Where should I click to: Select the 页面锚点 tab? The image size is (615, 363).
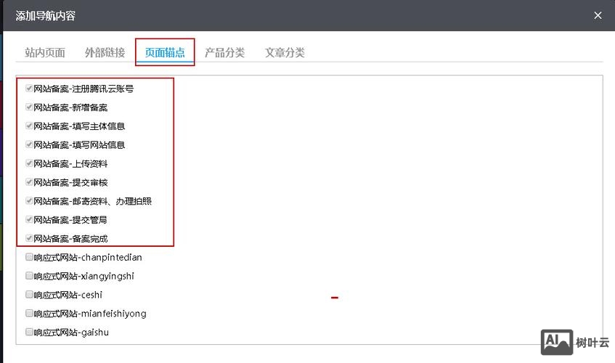coord(165,52)
